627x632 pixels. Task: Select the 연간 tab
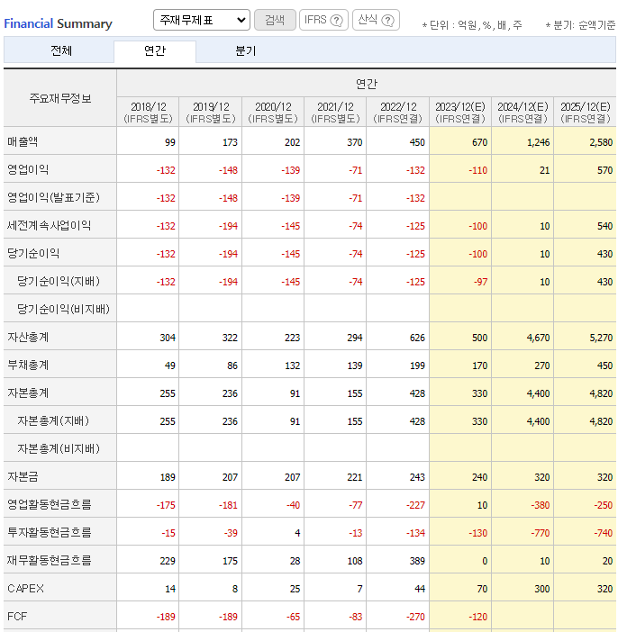tap(155, 50)
